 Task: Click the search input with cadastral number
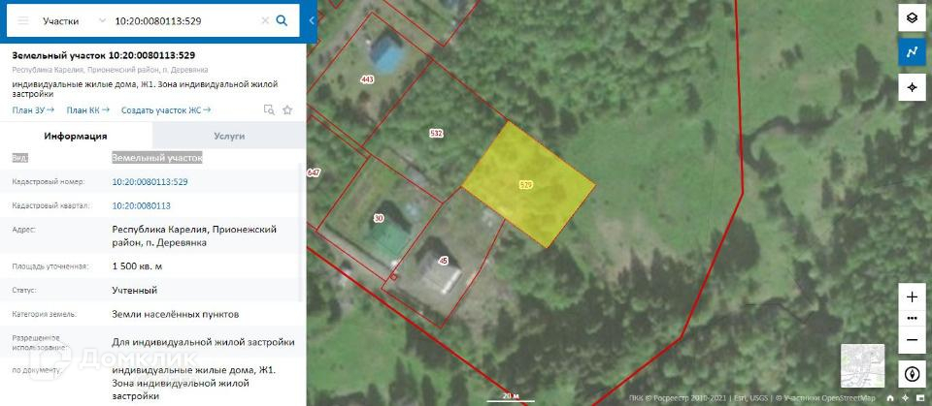[186, 20]
